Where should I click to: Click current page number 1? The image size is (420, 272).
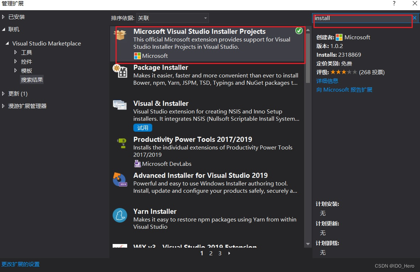(x=202, y=253)
